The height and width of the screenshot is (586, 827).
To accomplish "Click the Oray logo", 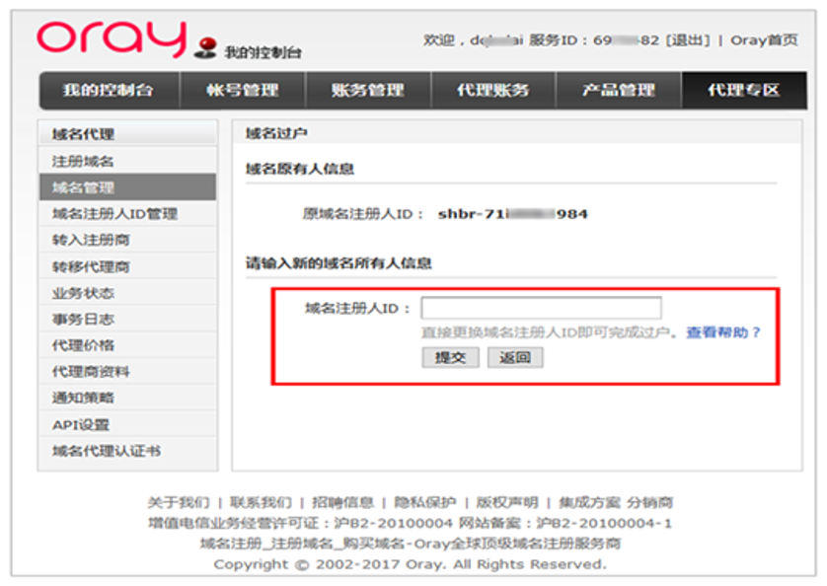I will click(x=111, y=37).
